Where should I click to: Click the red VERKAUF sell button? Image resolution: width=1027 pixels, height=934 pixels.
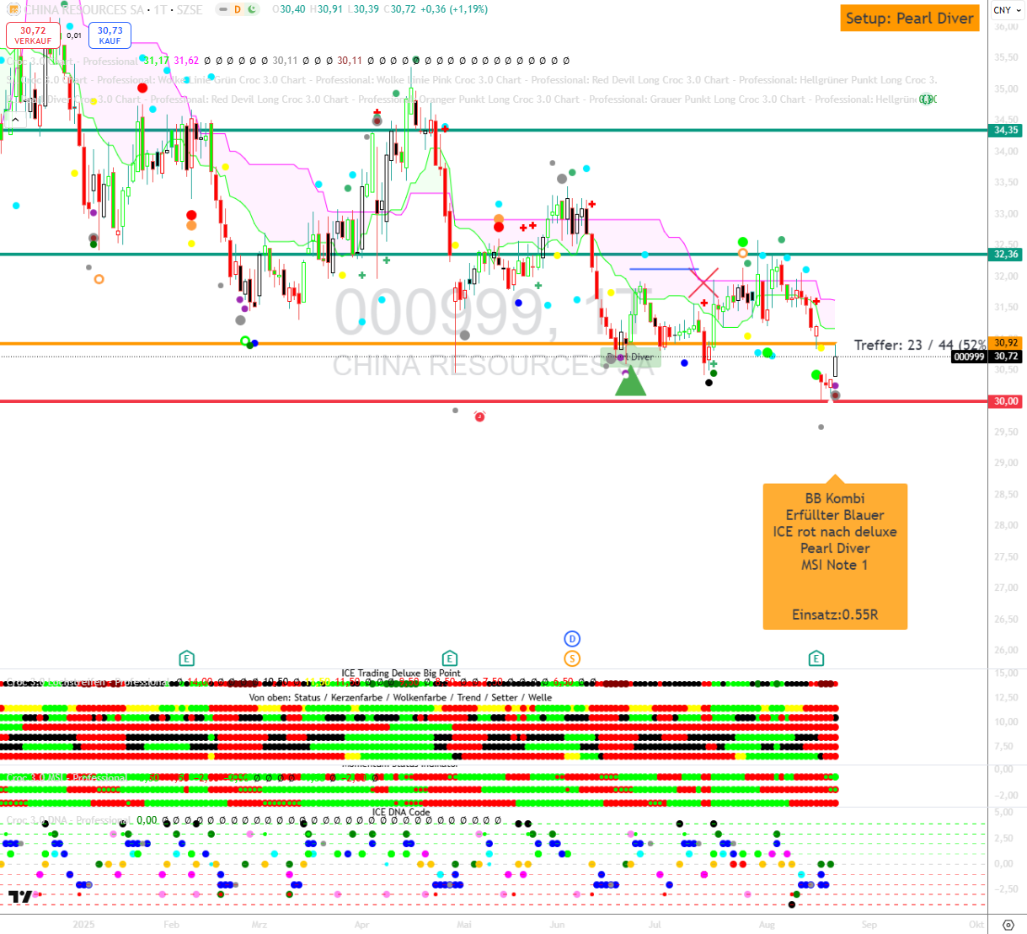(33, 35)
